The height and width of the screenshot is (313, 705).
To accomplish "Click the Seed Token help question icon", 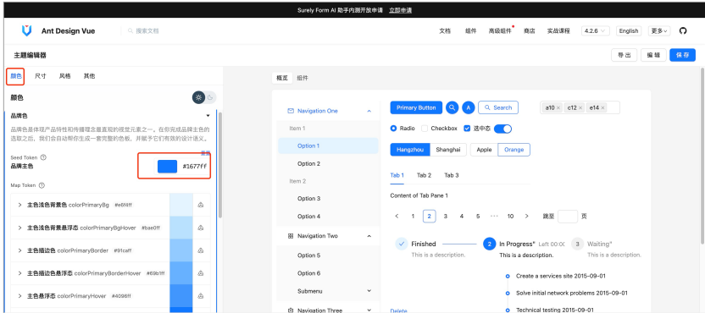I will [43, 157].
